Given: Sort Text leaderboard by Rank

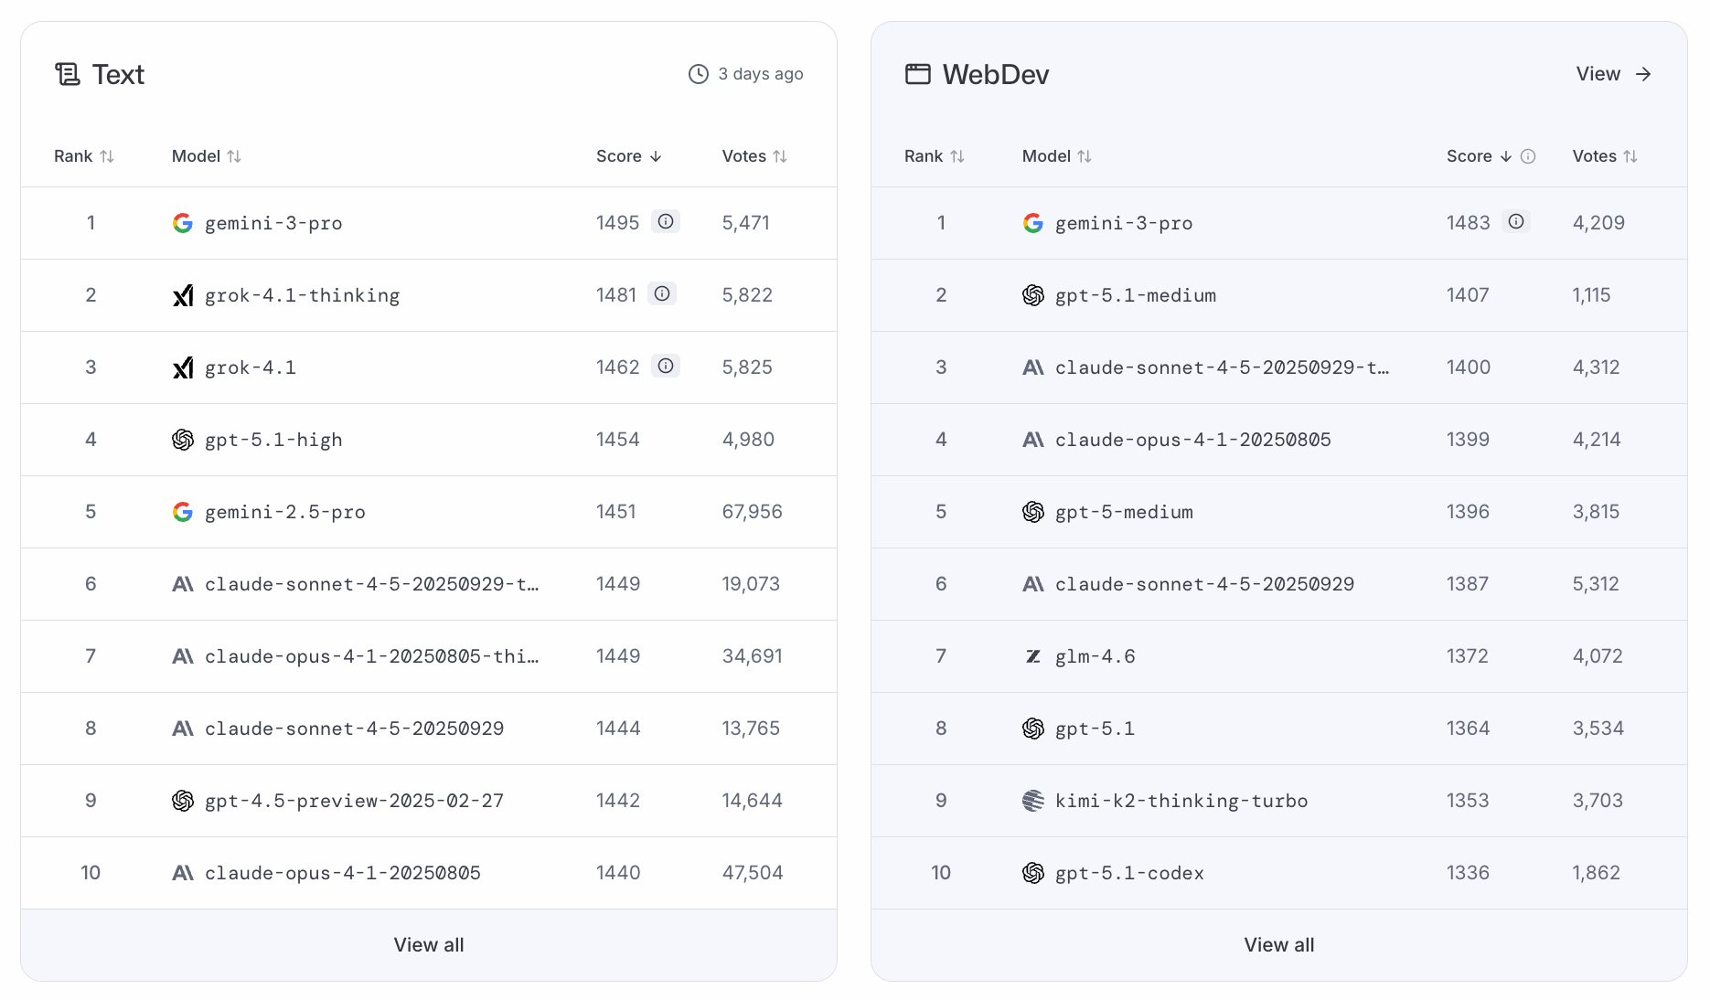Looking at the screenshot, I should point(84,156).
